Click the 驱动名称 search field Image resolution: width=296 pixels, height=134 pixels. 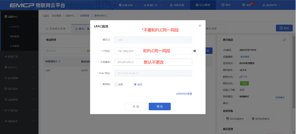(x=63, y=51)
